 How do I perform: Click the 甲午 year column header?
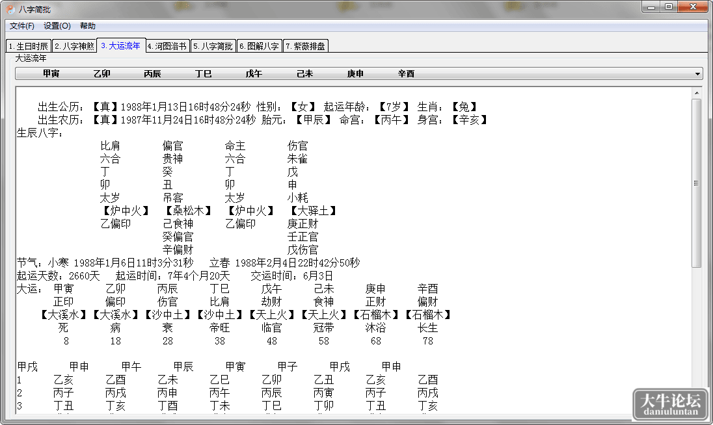pos(131,367)
